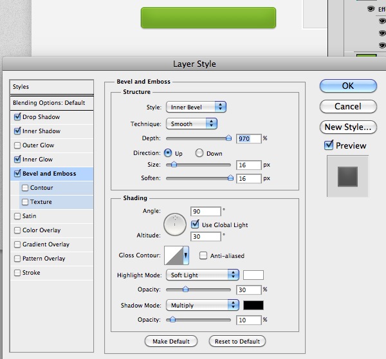Screen dimensions: 386x359
Task: Click the Soften pixel input field
Action: pos(248,178)
